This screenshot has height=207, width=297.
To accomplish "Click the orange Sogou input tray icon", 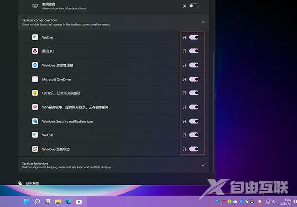I will 260,202.
